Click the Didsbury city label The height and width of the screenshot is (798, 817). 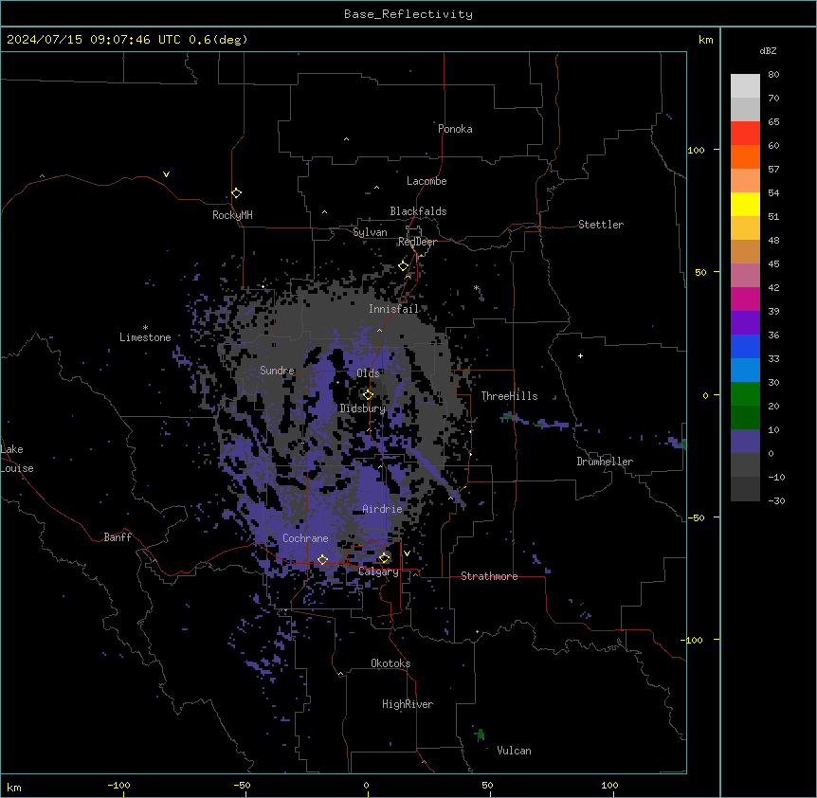coord(363,408)
